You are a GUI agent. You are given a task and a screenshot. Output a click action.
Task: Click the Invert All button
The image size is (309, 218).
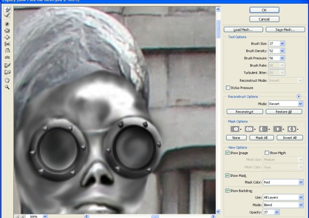click(x=289, y=138)
